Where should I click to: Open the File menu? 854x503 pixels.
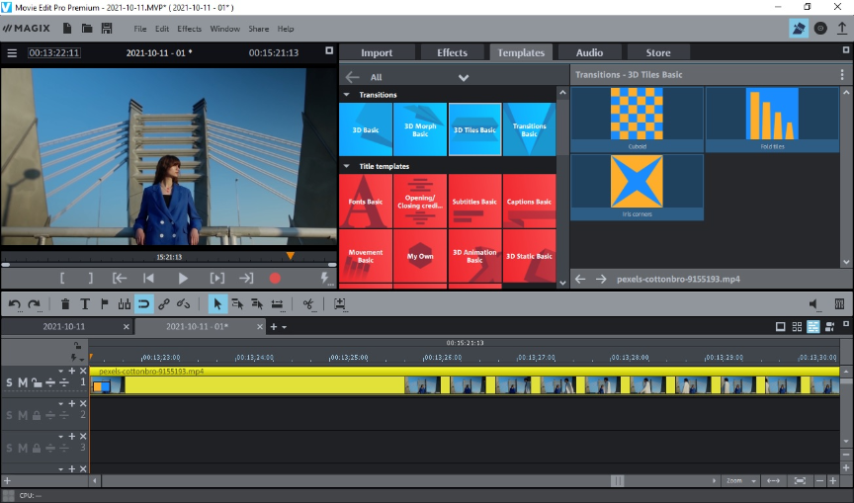[140, 29]
